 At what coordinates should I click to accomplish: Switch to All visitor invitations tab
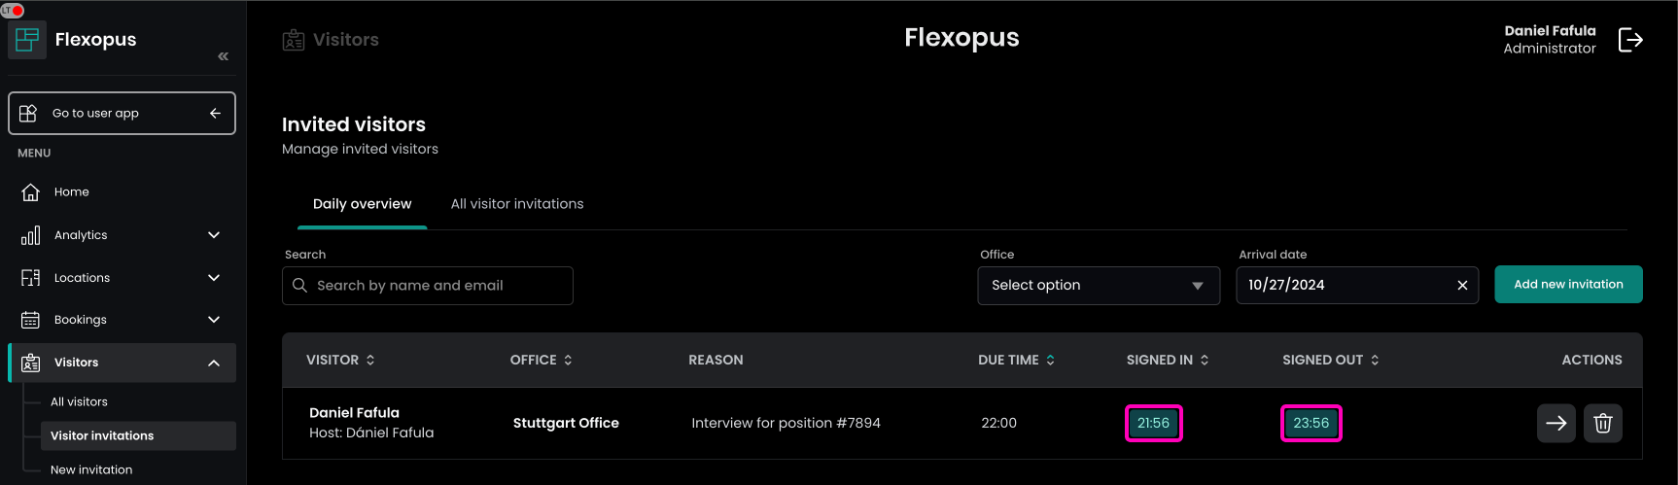coord(517,204)
